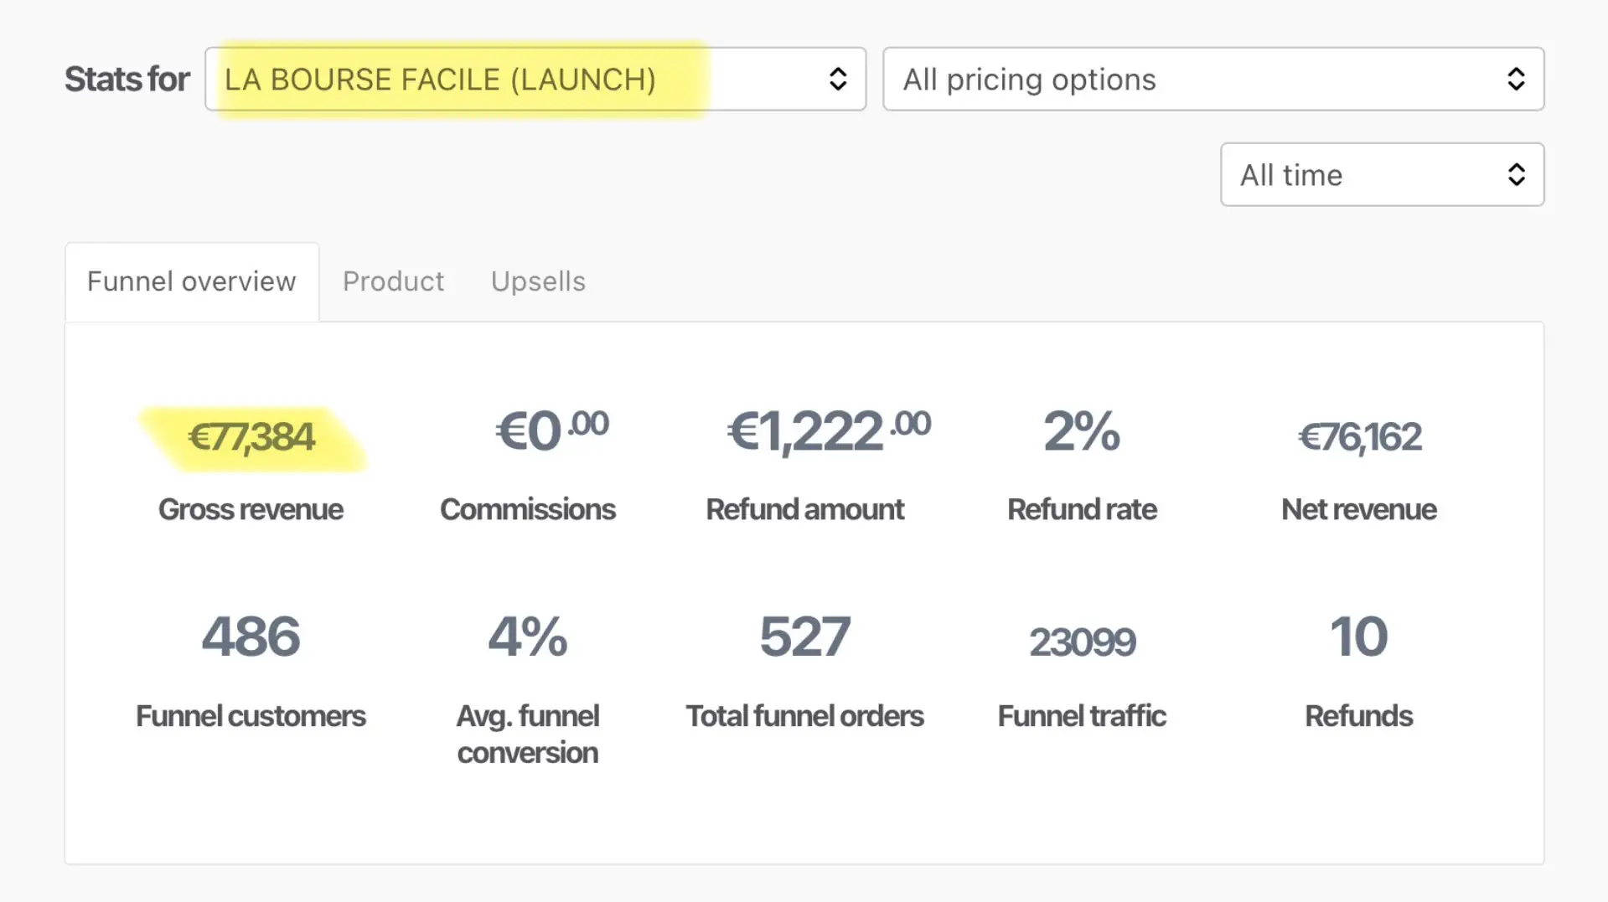This screenshot has height=902, width=1608.
Task: Click the €0.00 commissions value
Action: tap(551, 430)
